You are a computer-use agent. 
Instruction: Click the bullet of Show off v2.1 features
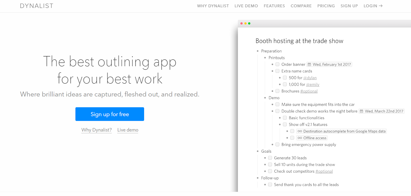coord(280,125)
